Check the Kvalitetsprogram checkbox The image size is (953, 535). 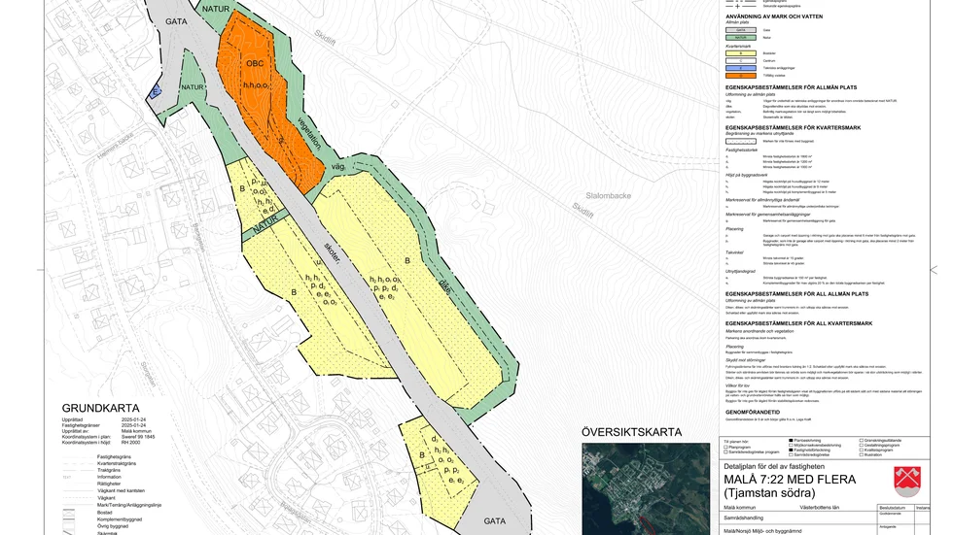[862, 451]
